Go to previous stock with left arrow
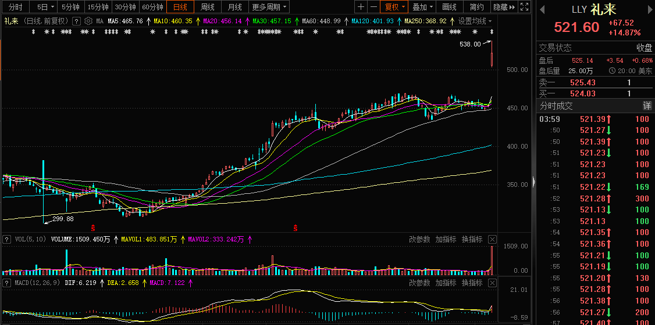 point(542,10)
